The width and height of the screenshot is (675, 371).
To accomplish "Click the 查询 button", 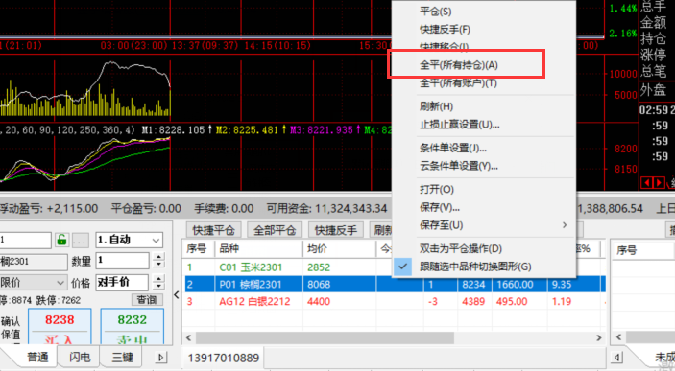I will (147, 300).
